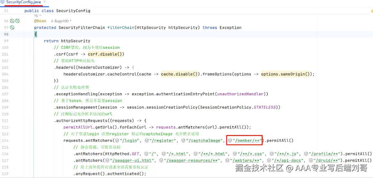Open the "/druid/**" URL link
The image size is (373, 178).
(327, 161)
